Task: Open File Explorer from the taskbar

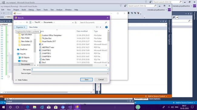Action: pos(35,107)
